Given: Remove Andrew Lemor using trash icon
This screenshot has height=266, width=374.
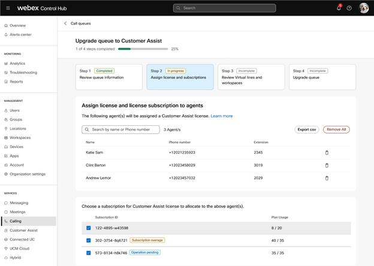Looking at the screenshot, I should point(327,178).
